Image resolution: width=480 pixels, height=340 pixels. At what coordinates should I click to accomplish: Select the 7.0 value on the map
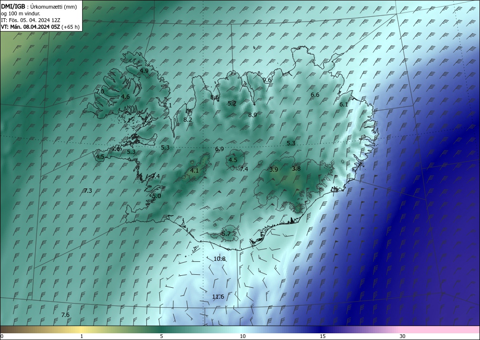point(100,92)
